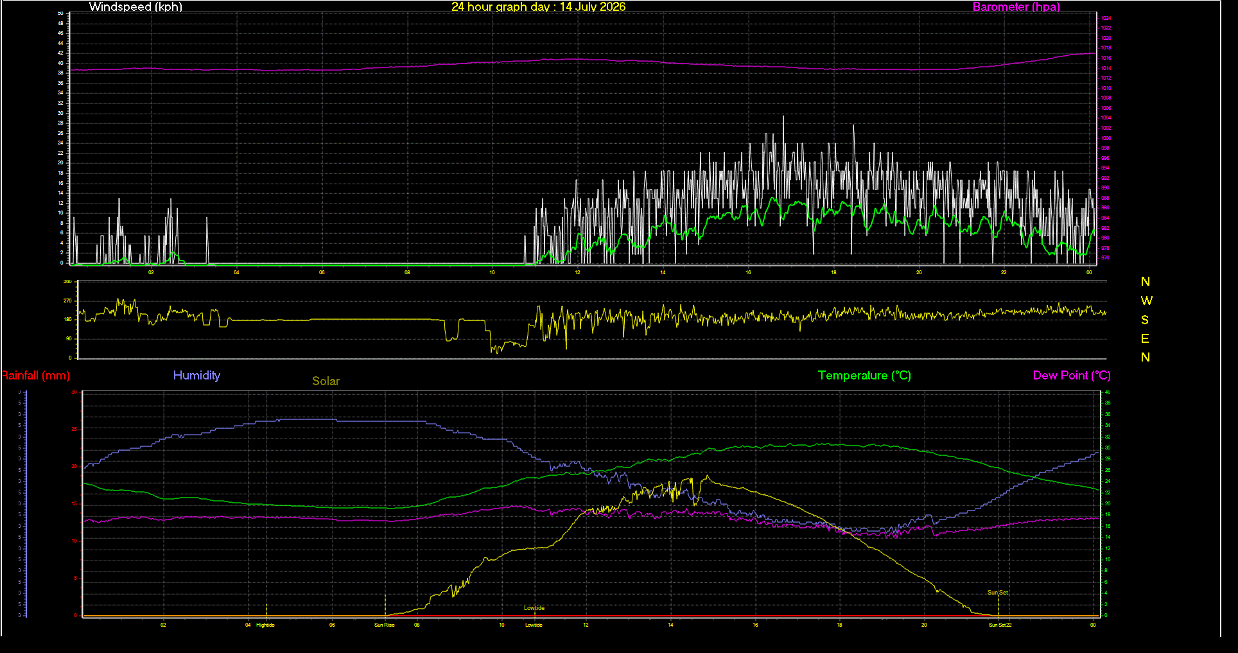This screenshot has height=653, width=1238.
Task: Click the "Hightide" marker label
Action: [x=265, y=625]
